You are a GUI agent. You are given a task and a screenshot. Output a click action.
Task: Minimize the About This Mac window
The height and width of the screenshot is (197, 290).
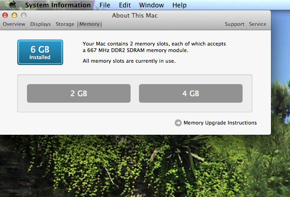click(14, 15)
